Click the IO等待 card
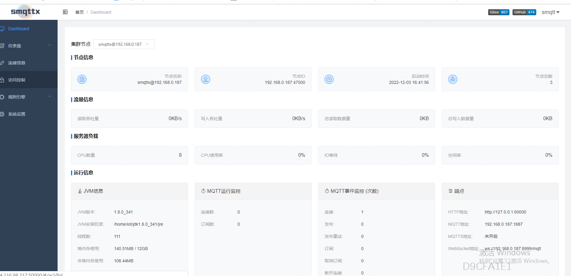 pyautogui.click(x=377, y=155)
